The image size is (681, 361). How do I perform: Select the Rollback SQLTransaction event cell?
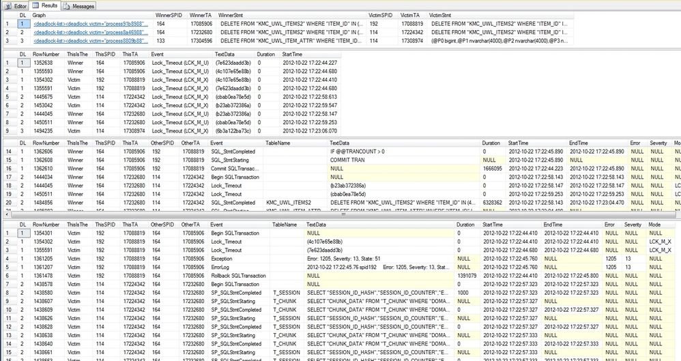[x=240, y=276]
